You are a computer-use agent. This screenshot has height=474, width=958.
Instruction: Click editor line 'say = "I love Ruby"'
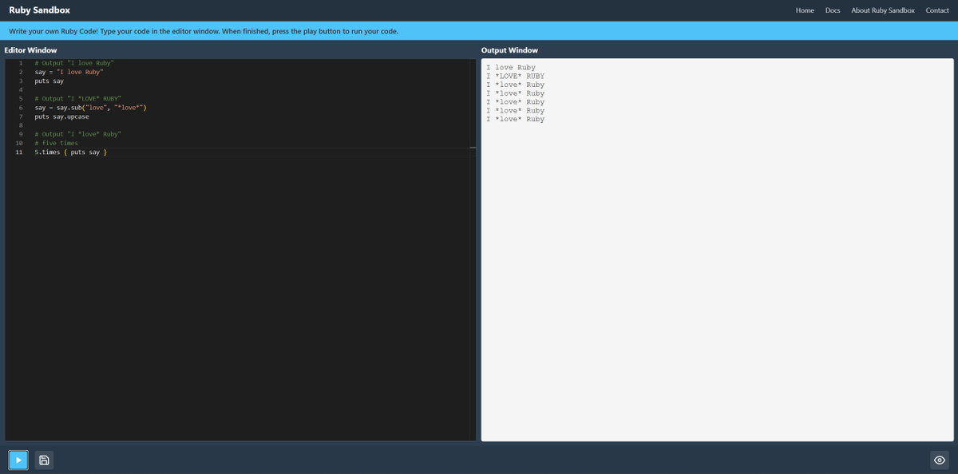coord(69,72)
